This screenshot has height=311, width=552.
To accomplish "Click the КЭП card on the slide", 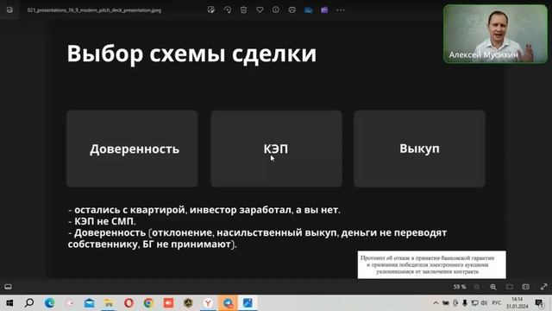I will click(x=276, y=149).
